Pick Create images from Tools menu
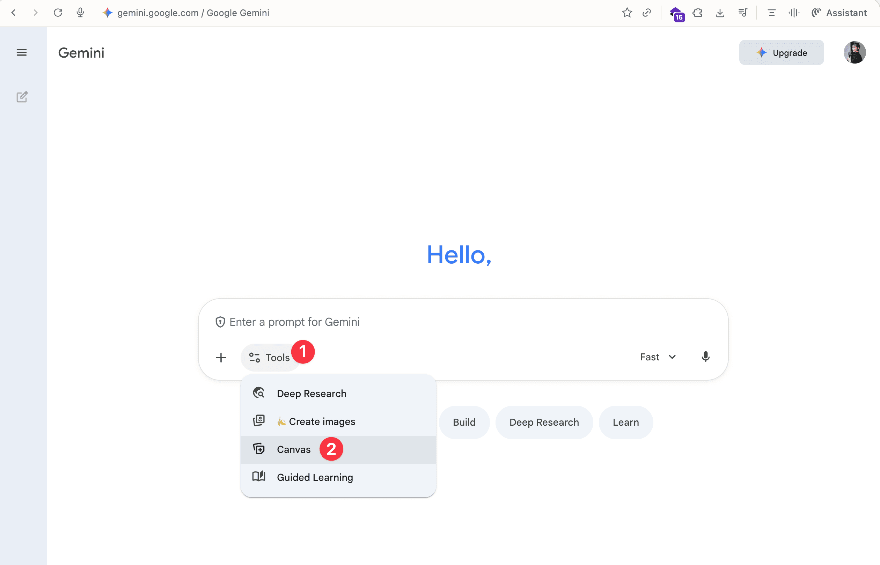This screenshot has width=880, height=565. pyautogui.click(x=322, y=421)
